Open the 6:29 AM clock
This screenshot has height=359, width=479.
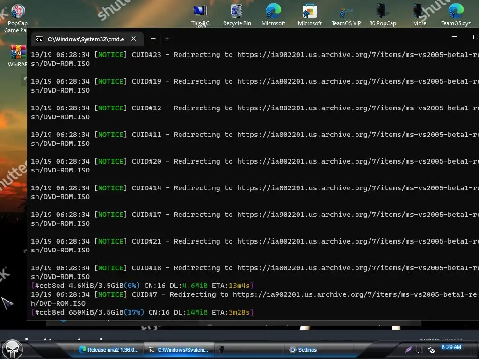click(451, 347)
